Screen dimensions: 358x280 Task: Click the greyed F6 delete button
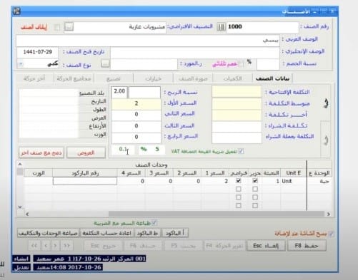[x=143, y=246]
